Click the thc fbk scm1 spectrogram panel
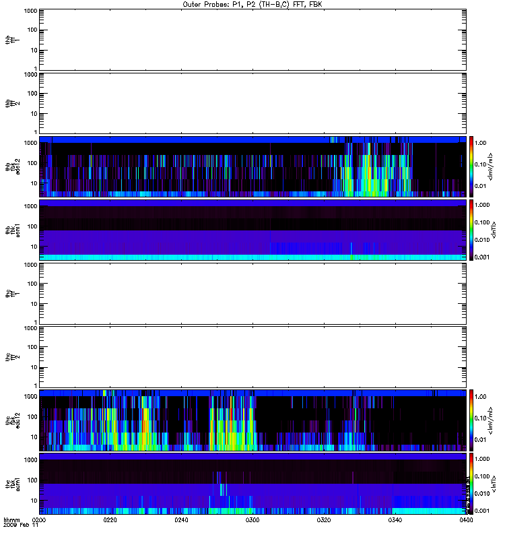Image resolution: width=505 pixels, height=539 pixels. (x=252, y=484)
